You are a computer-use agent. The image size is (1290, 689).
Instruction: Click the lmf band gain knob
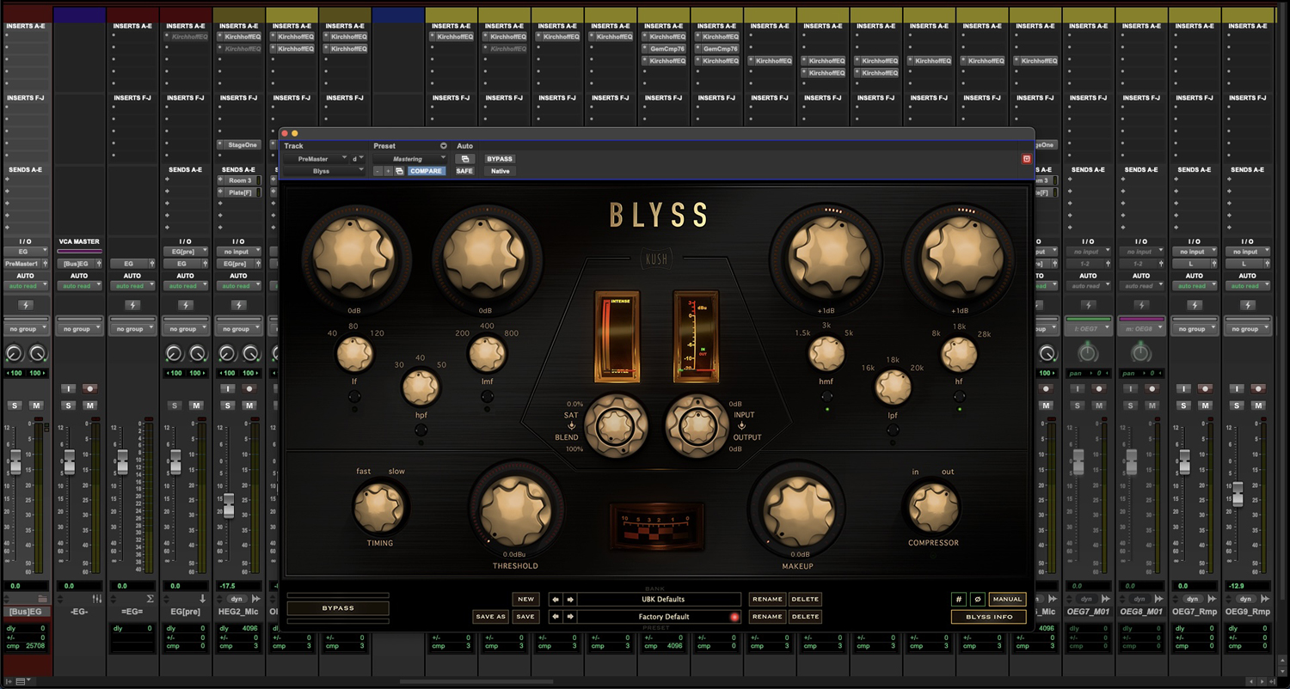pyautogui.click(x=485, y=256)
